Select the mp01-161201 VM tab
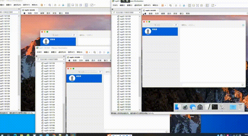Screen dimensions: 248x136 30,10
